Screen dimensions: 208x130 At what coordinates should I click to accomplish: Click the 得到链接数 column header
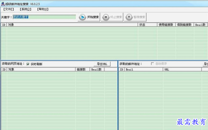pos(185,25)
